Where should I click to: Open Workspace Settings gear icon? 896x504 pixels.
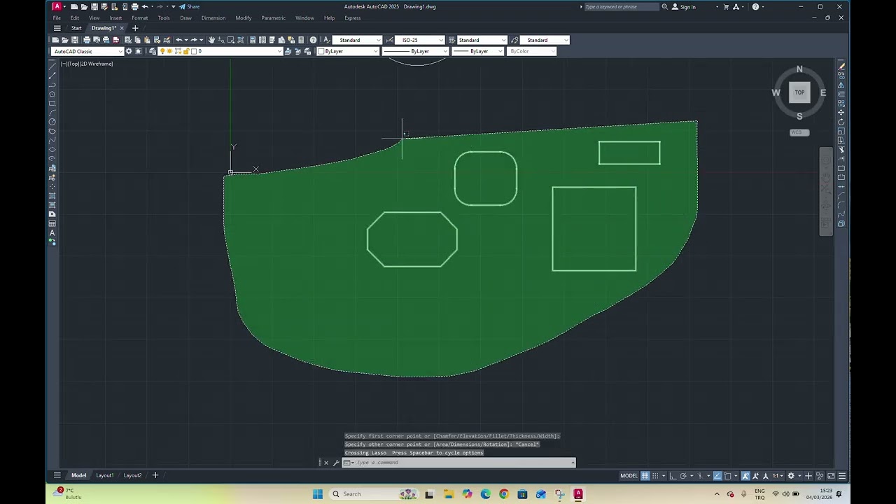(129, 51)
